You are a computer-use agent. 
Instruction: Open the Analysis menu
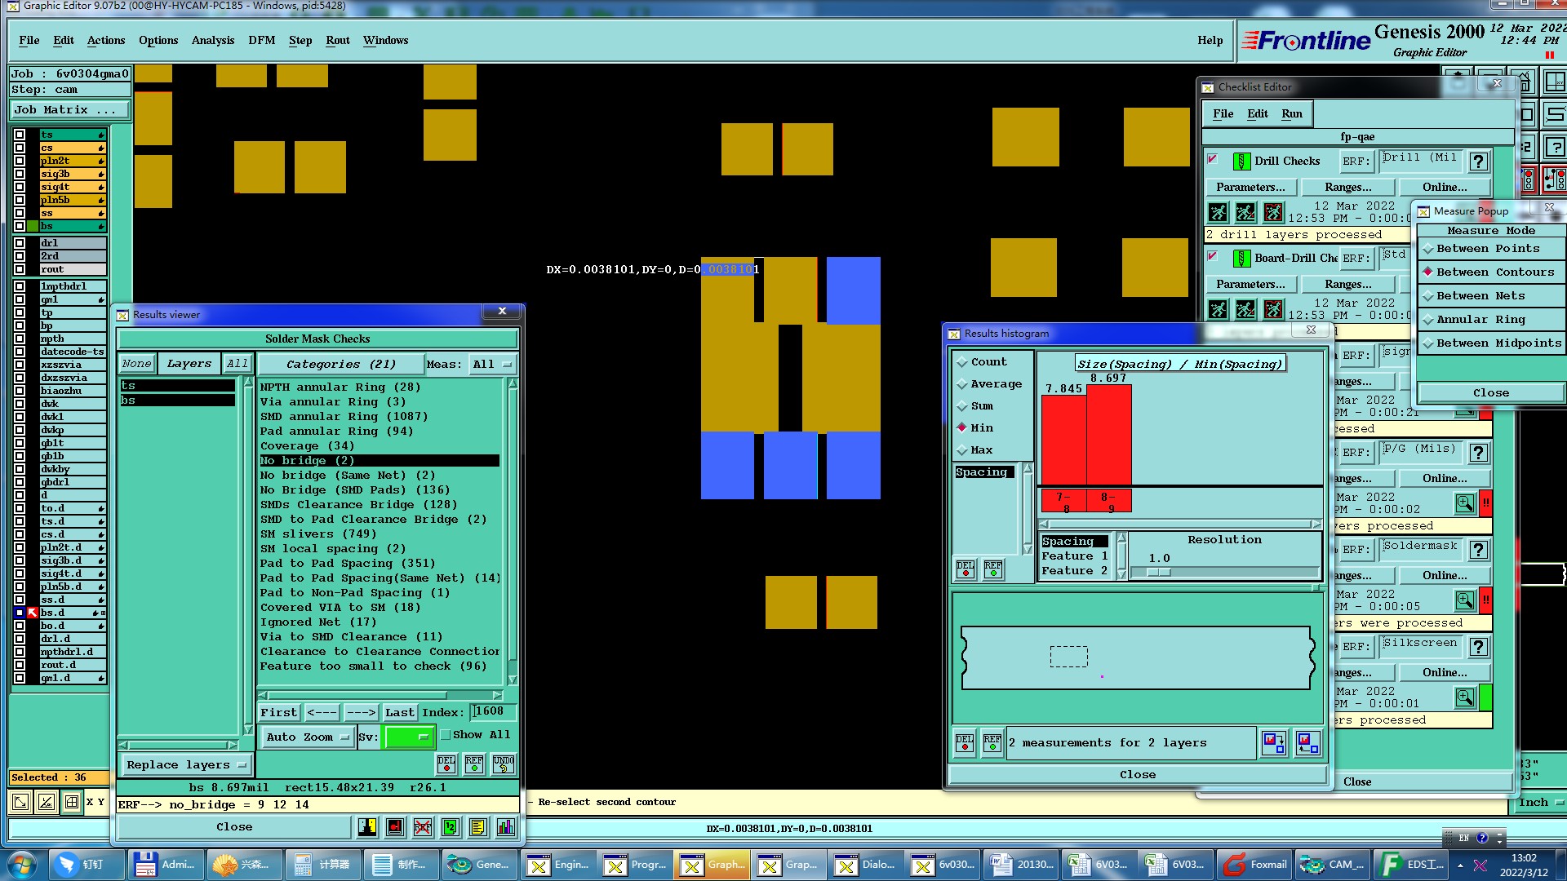coord(212,40)
